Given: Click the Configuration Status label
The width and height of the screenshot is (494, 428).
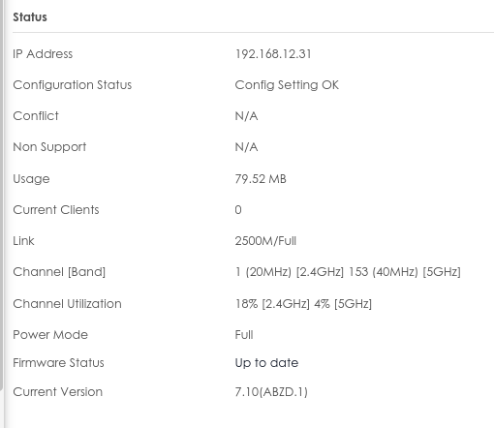Looking at the screenshot, I should [73, 85].
